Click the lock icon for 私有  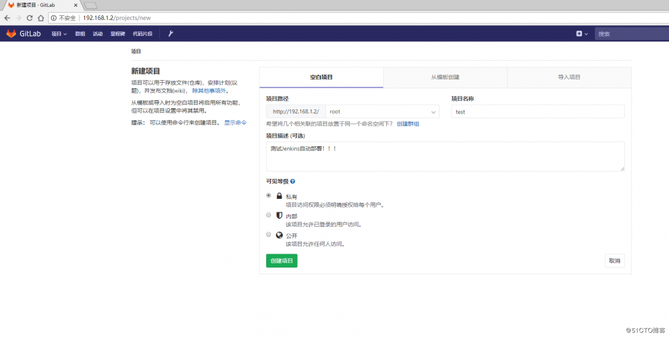tap(279, 196)
